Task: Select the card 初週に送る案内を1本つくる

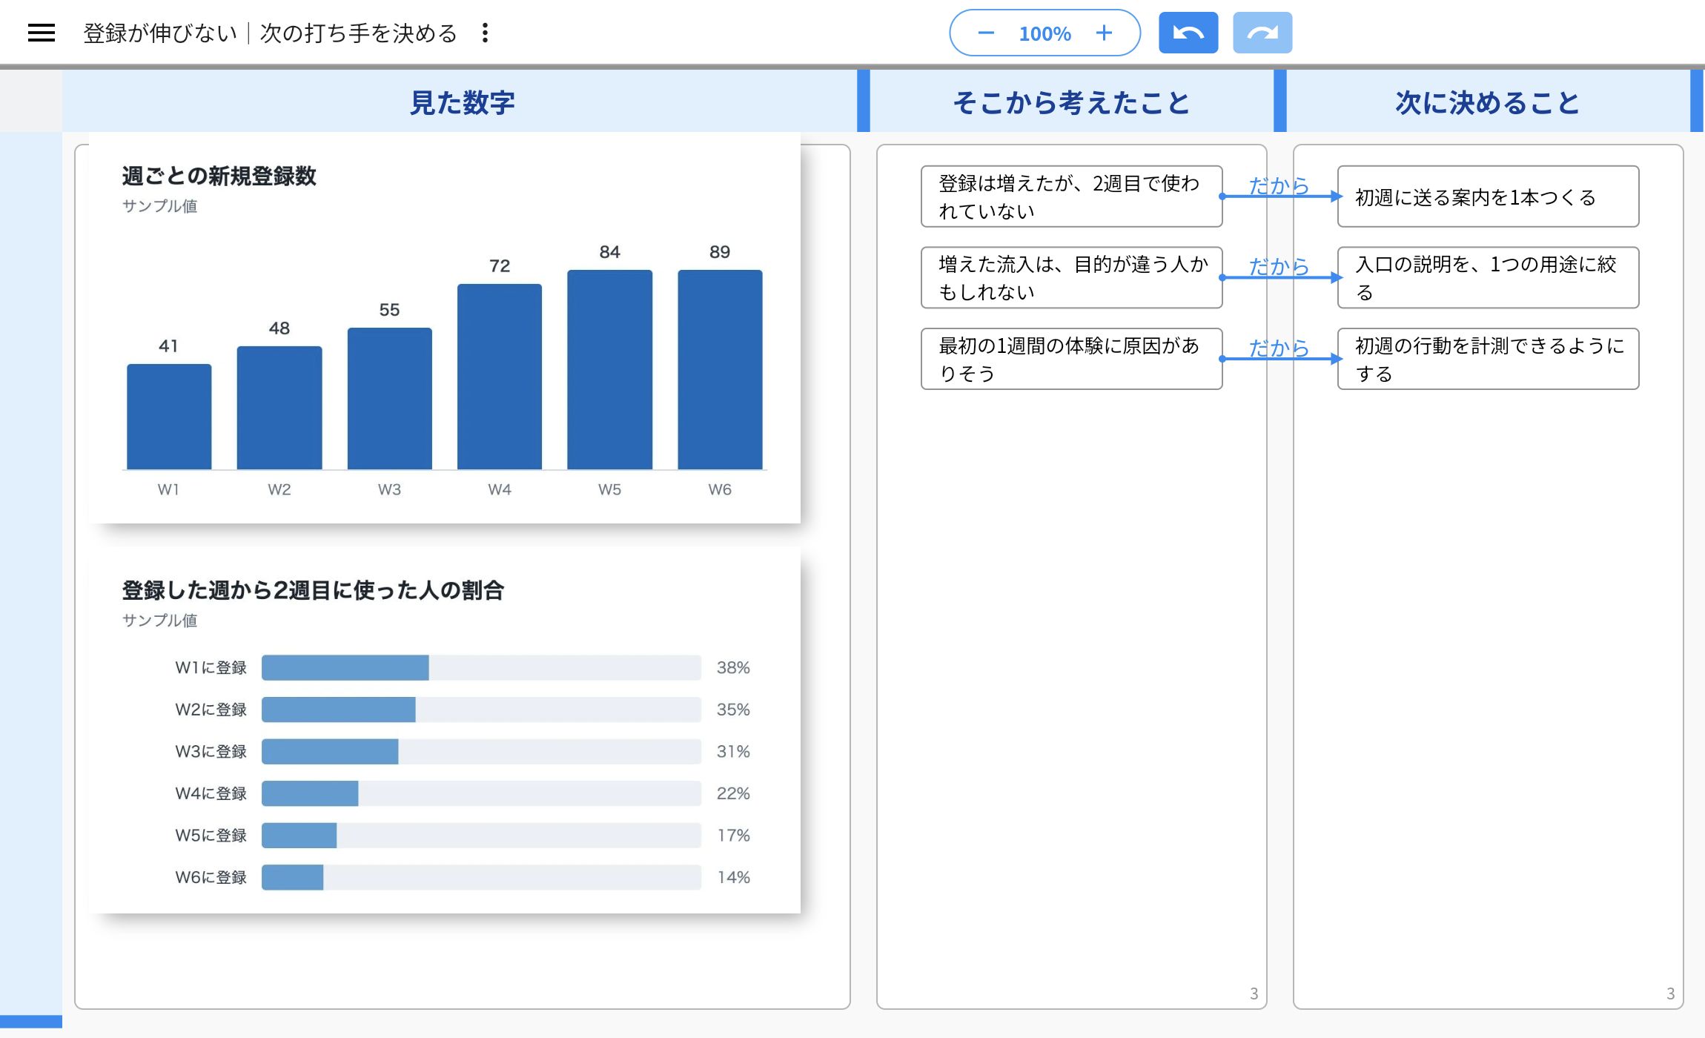Action: click(x=1488, y=196)
